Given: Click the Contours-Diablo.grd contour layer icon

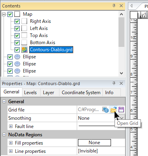Looking at the screenshot, I should pyautogui.click(x=24, y=50).
